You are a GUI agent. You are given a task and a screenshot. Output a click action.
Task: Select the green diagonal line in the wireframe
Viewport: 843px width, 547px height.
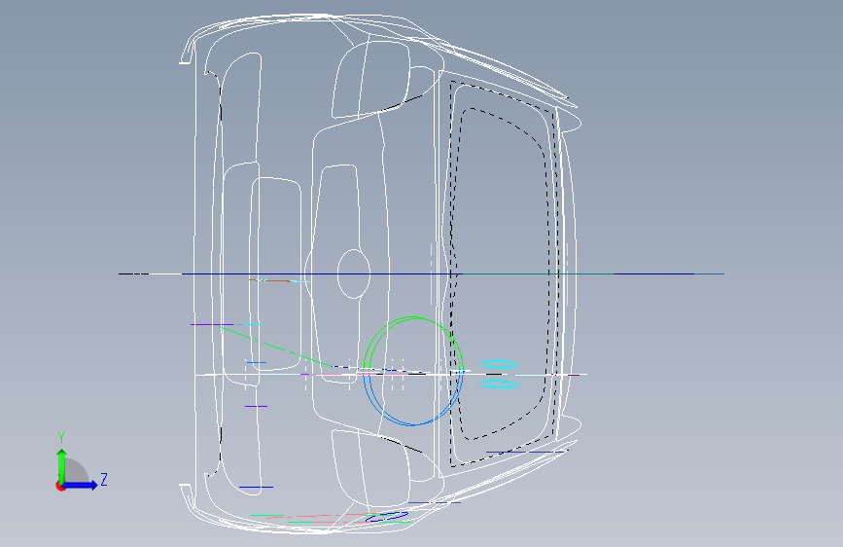point(274,346)
